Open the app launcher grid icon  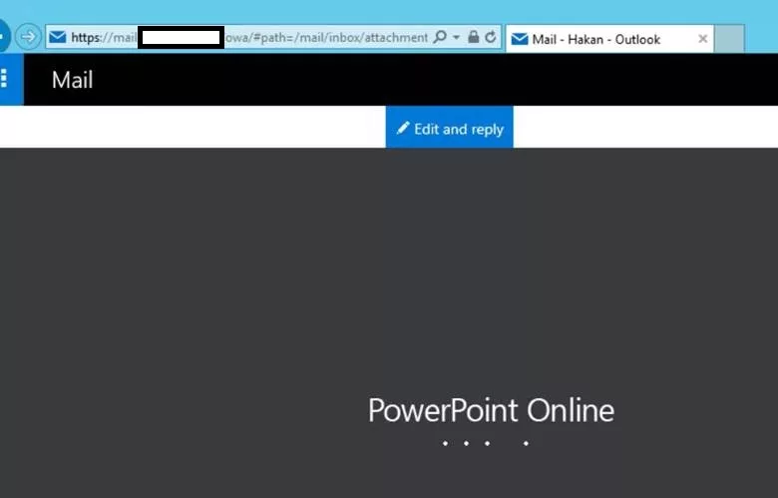[x=11, y=80]
